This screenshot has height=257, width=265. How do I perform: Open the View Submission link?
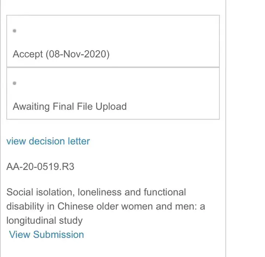coord(46,235)
